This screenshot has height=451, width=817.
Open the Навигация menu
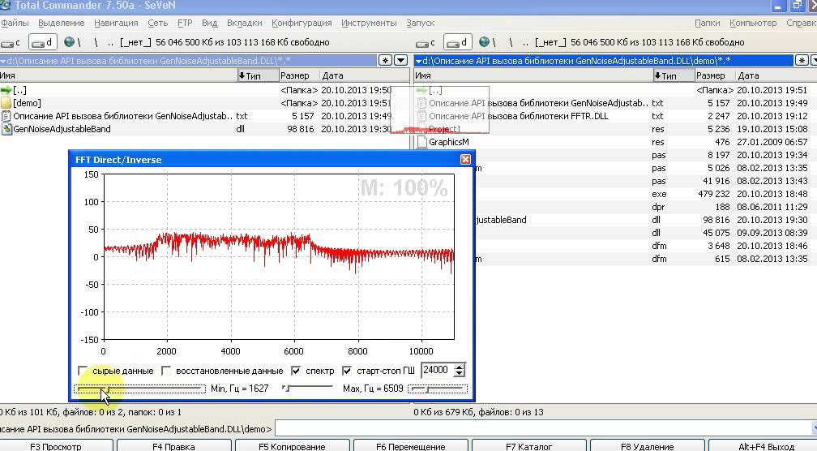pos(116,23)
